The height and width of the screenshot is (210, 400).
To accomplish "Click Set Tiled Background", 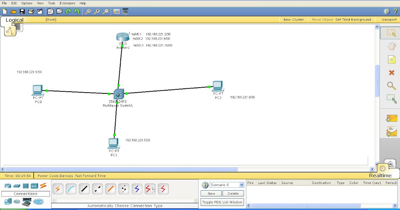I will (x=353, y=19).
